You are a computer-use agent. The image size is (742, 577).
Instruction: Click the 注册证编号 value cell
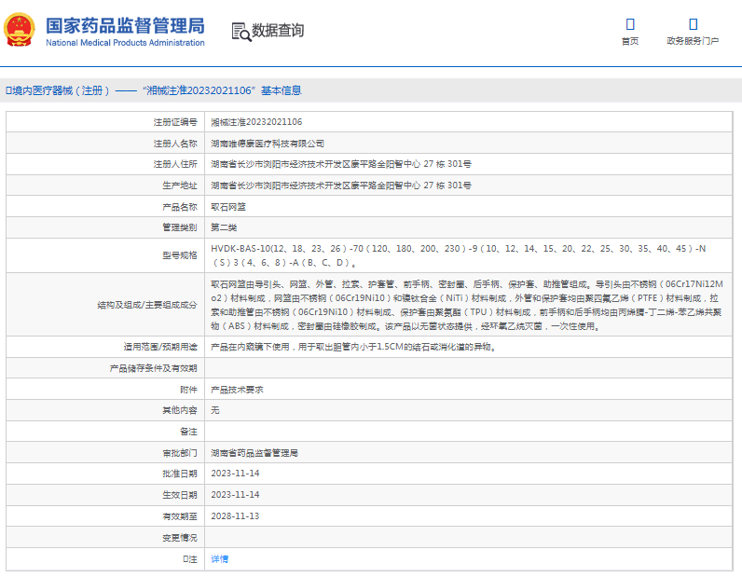click(256, 122)
